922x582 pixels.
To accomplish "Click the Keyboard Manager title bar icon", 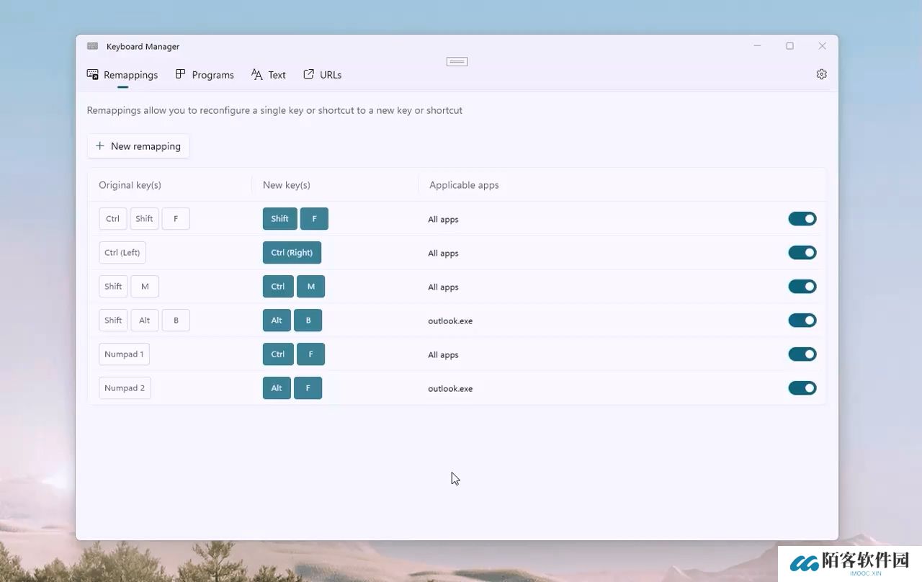I will pyautogui.click(x=92, y=45).
